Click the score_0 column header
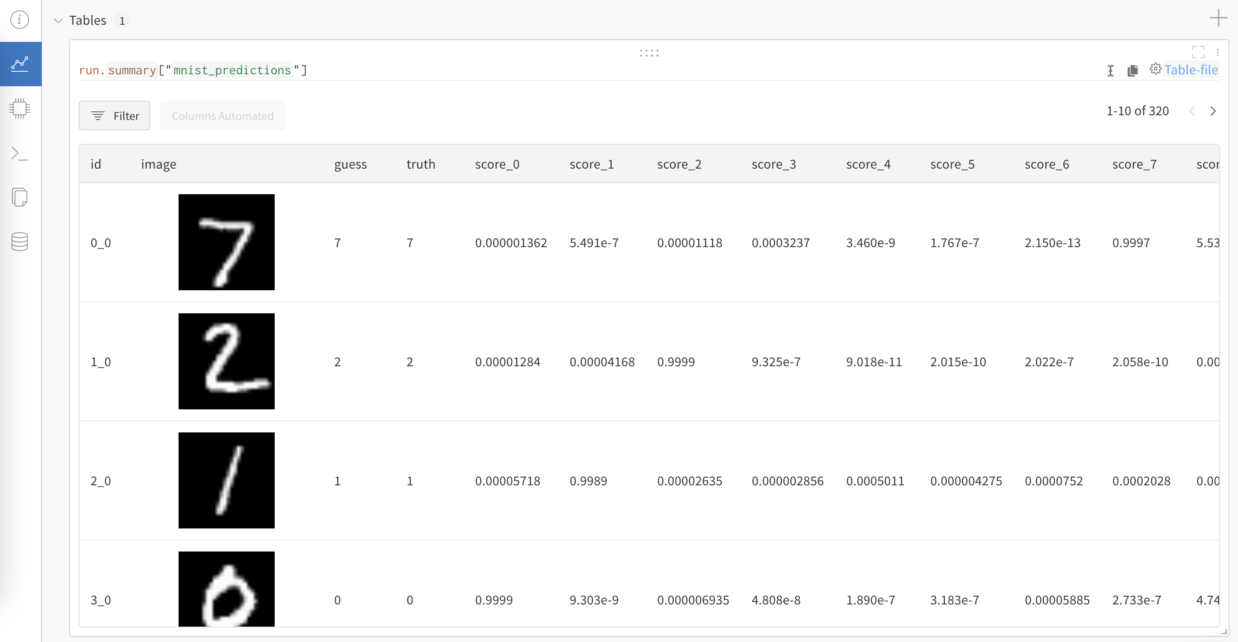Screen dimensions: 1238x642 tap(497, 164)
